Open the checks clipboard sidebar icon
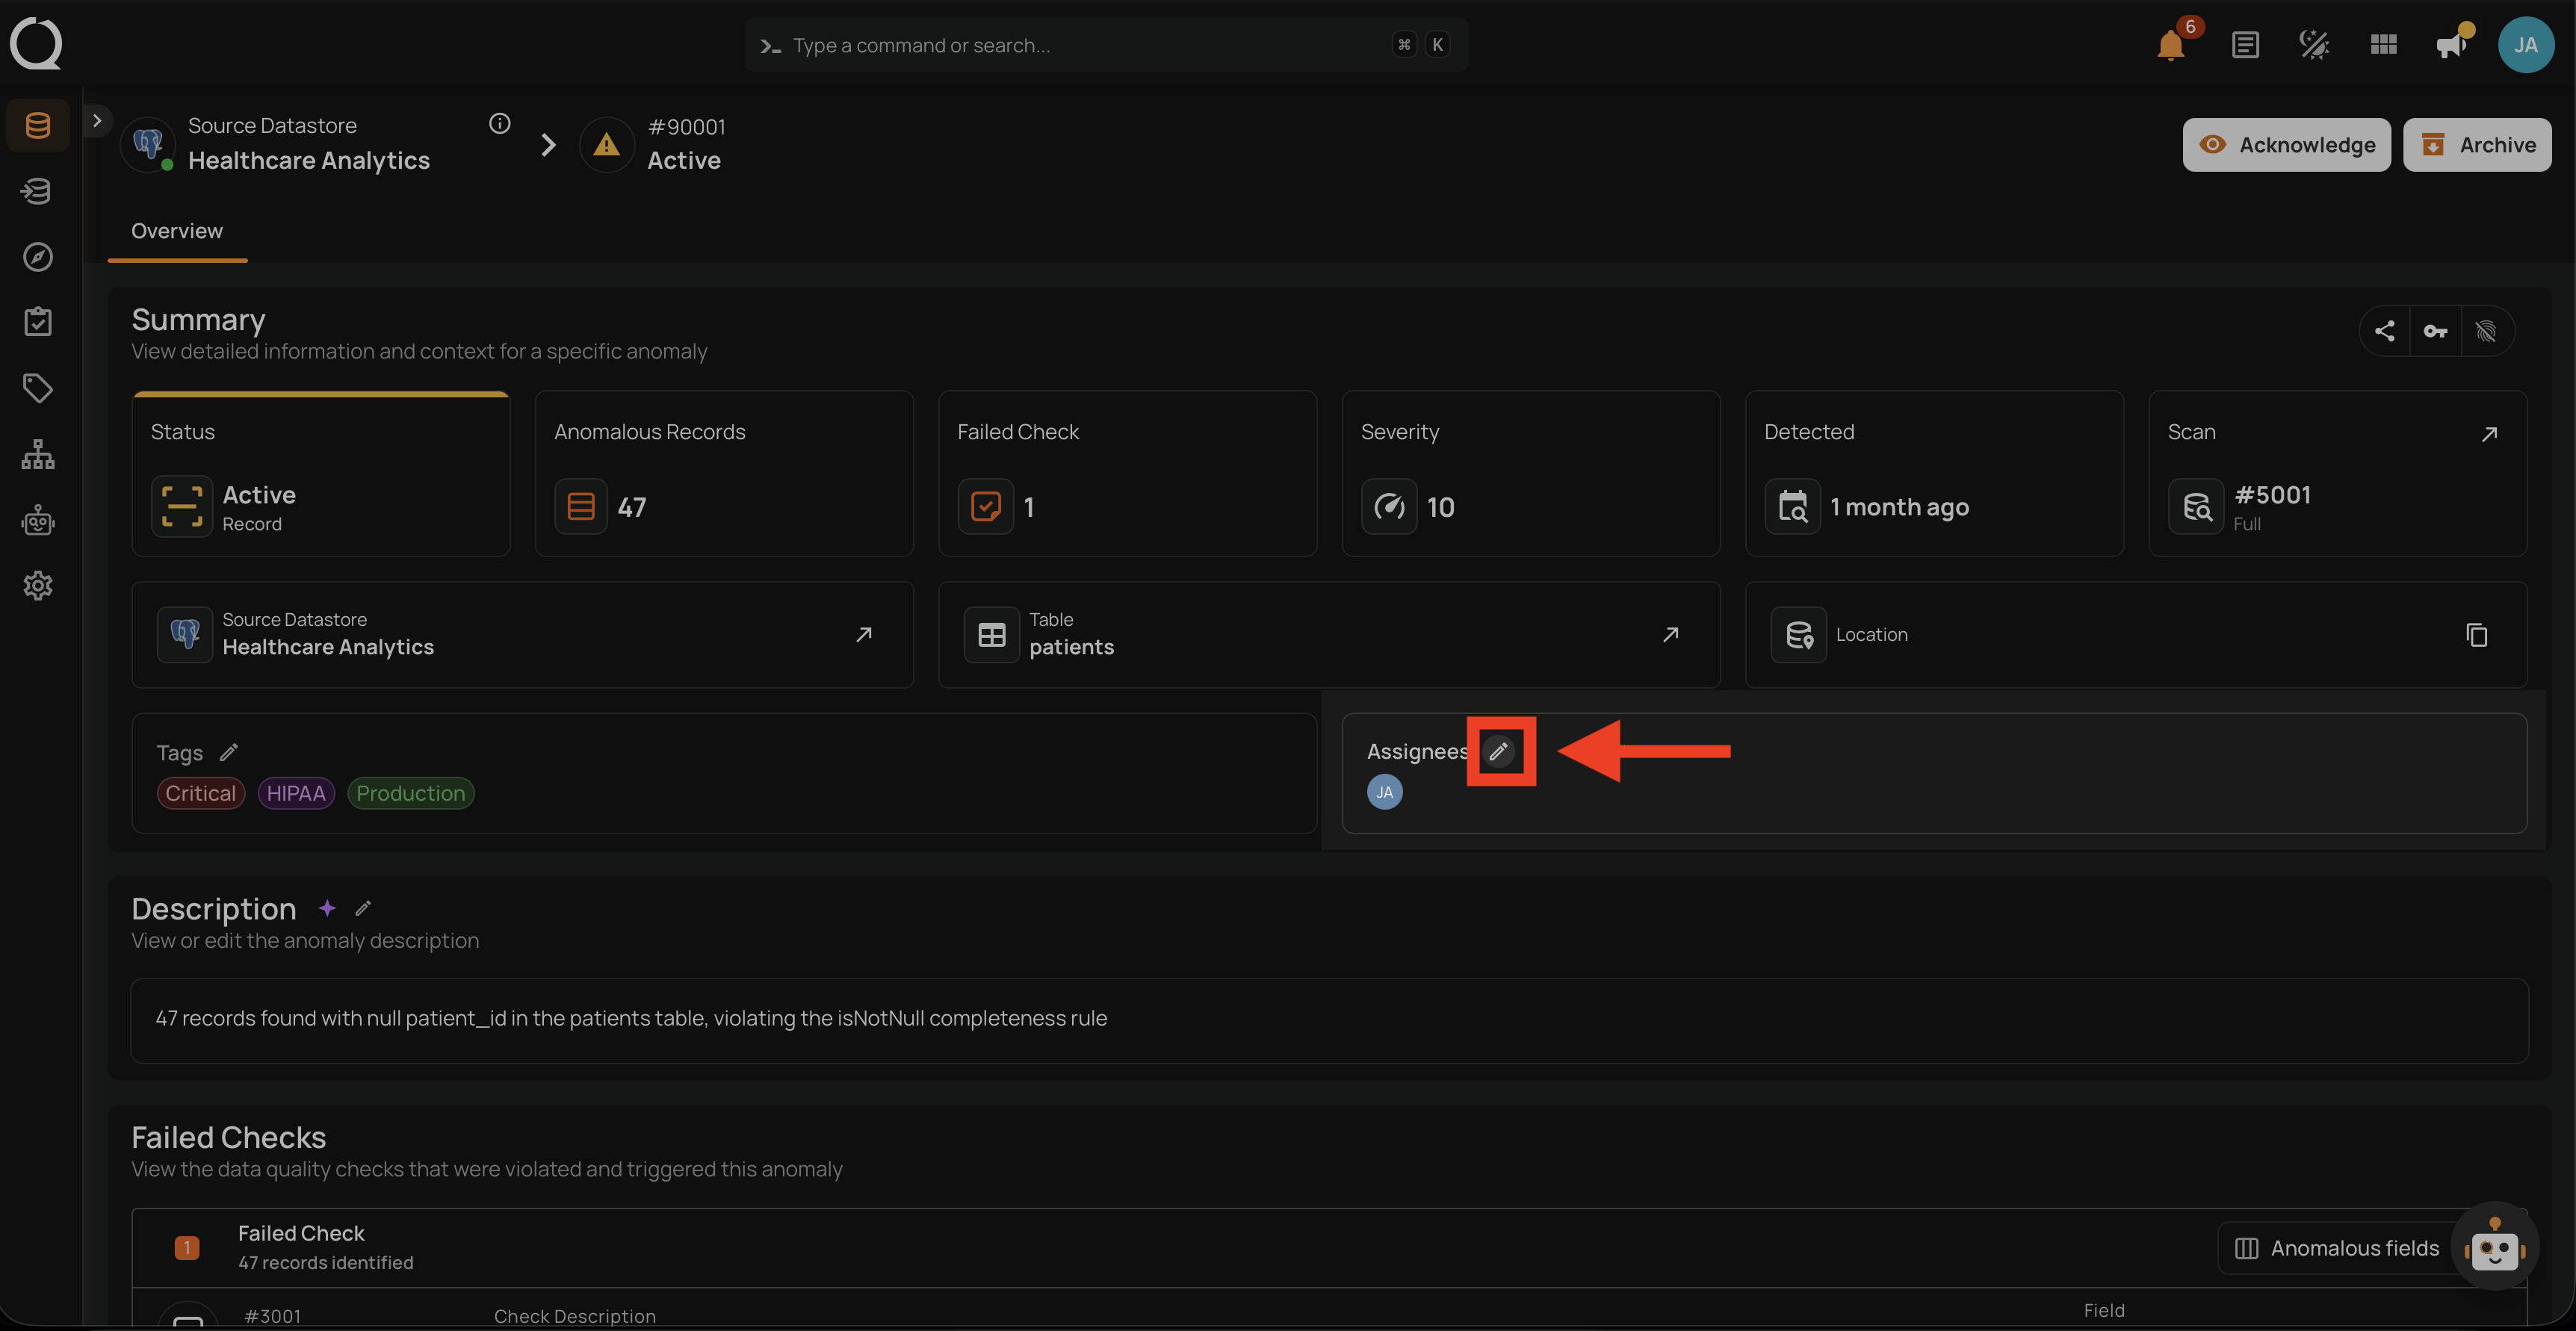Viewport: 2576px width, 1331px height. point(38,322)
